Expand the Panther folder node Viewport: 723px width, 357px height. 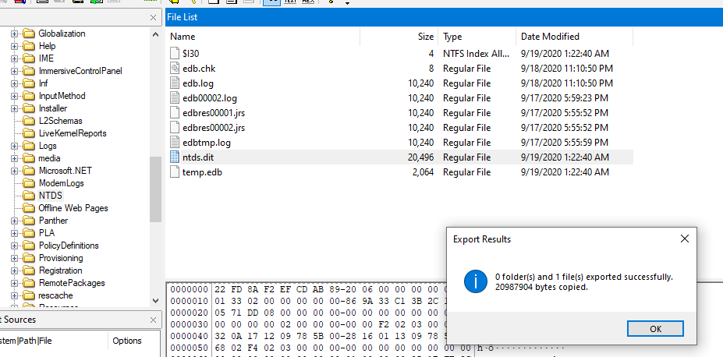click(14, 221)
